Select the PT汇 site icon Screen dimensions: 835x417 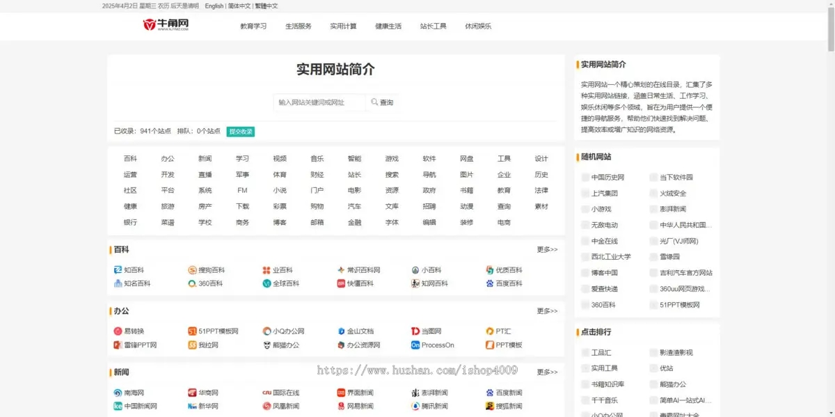(490, 331)
